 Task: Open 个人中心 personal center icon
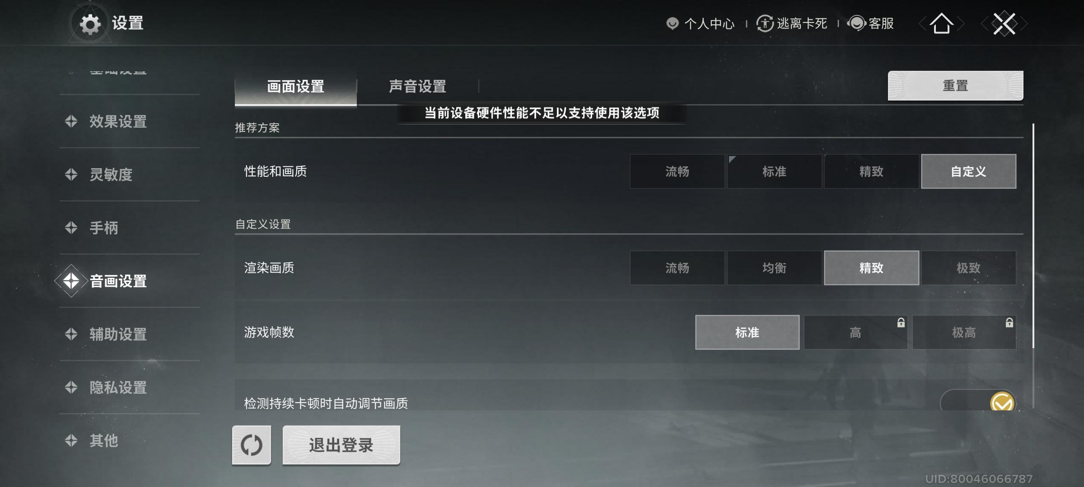click(x=673, y=23)
